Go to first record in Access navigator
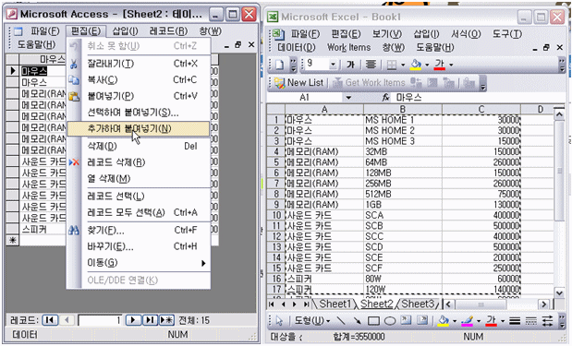 pos(50,320)
